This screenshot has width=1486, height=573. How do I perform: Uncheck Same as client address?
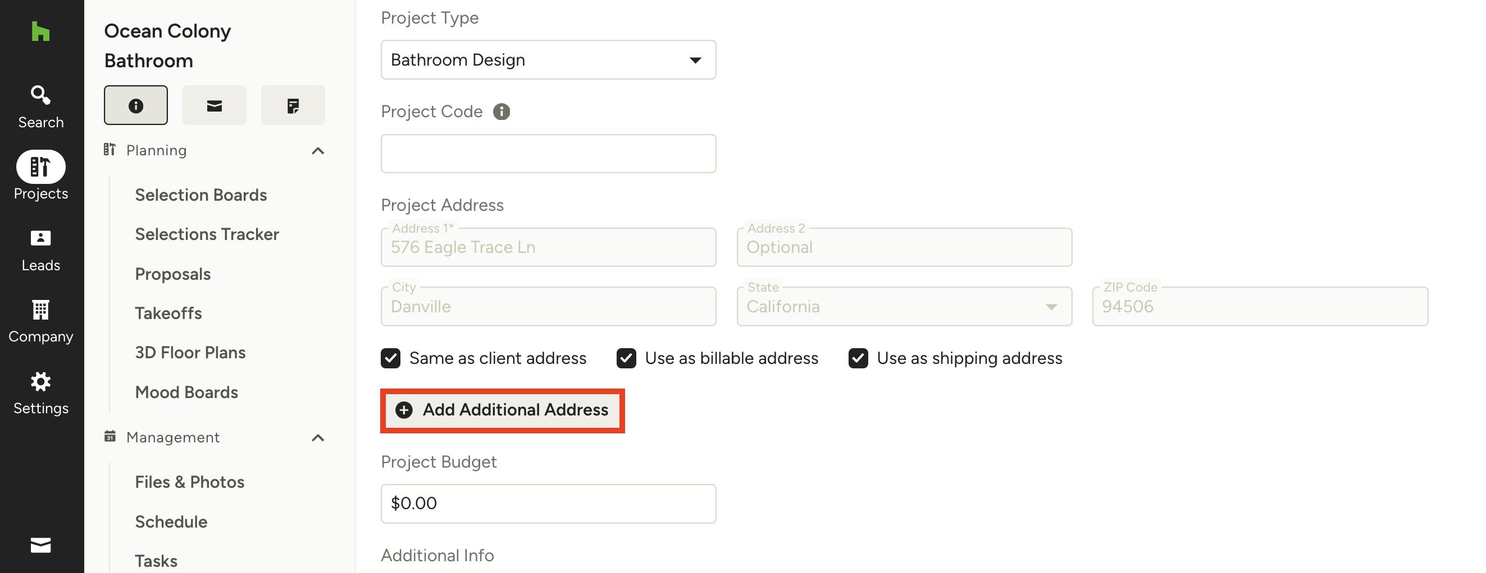click(390, 358)
